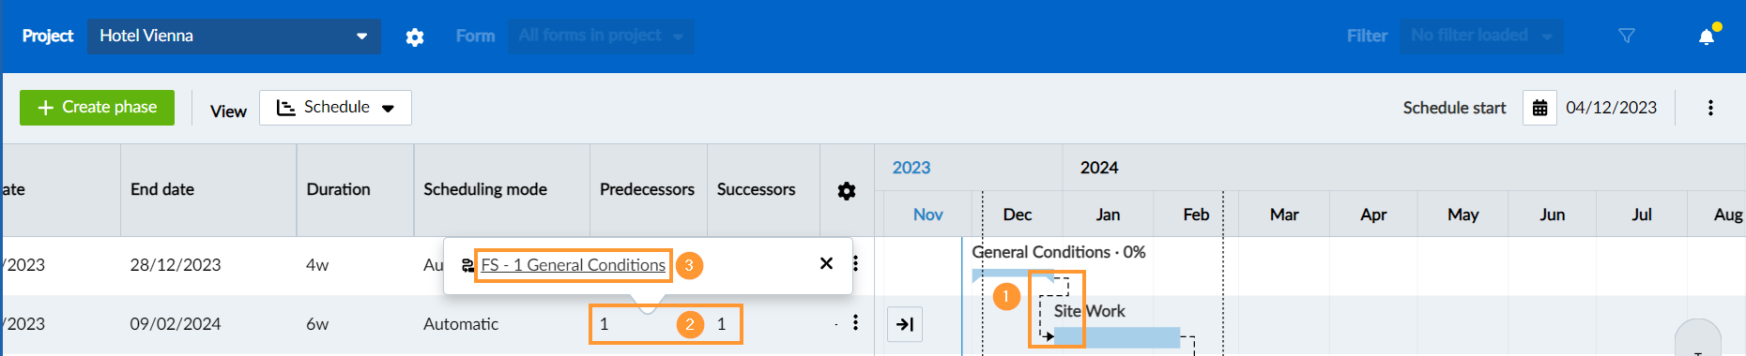Click the Site Work Gantt bar
Viewport: 1746px width, 356px height.
[1116, 337]
